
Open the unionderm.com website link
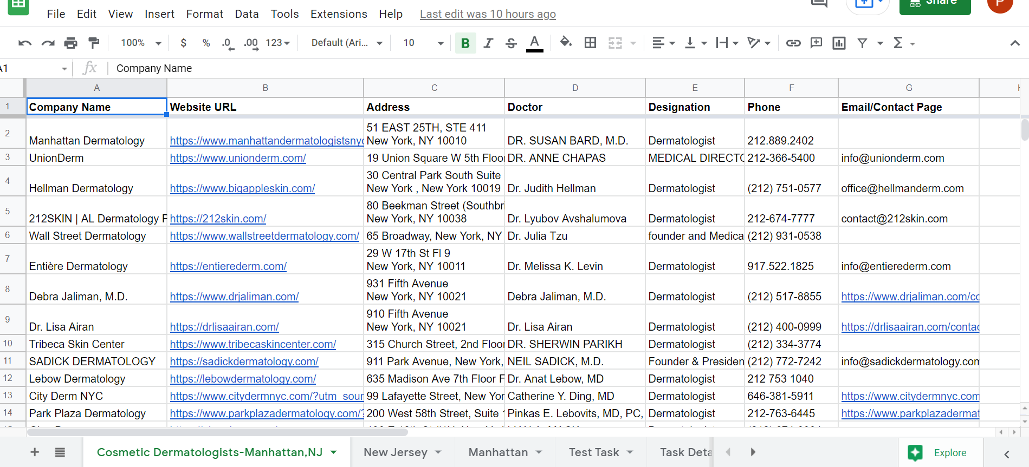[238, 158]
